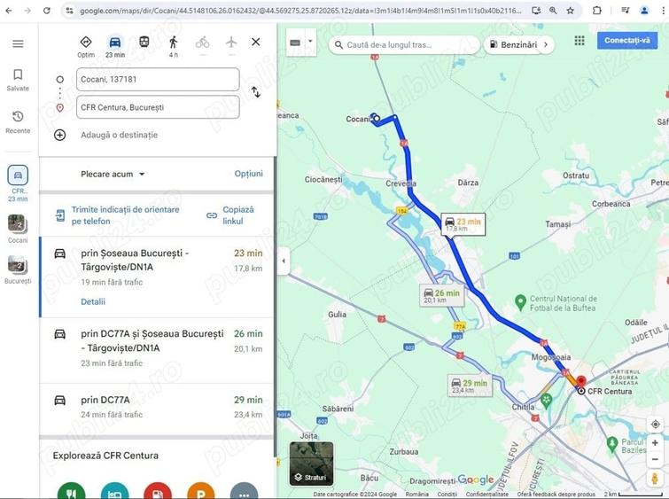Filter by Benzinării gas stations chip
The height and width of the screenshot is (499, 669).
(x=514, y=44)
